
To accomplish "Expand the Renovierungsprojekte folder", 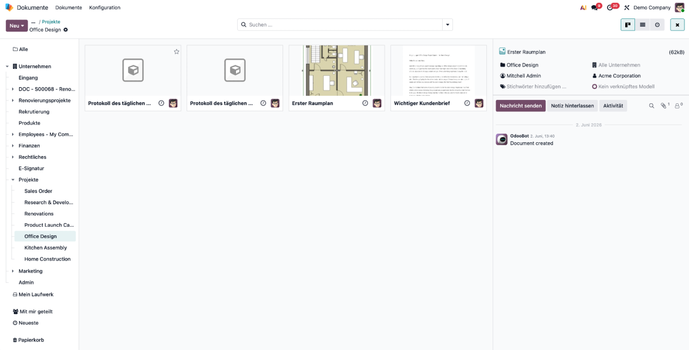I will [13, 100].
